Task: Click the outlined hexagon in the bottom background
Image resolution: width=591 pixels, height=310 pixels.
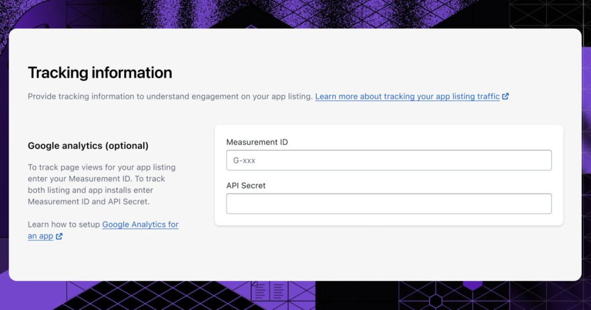Action: (x=436, y=301)
